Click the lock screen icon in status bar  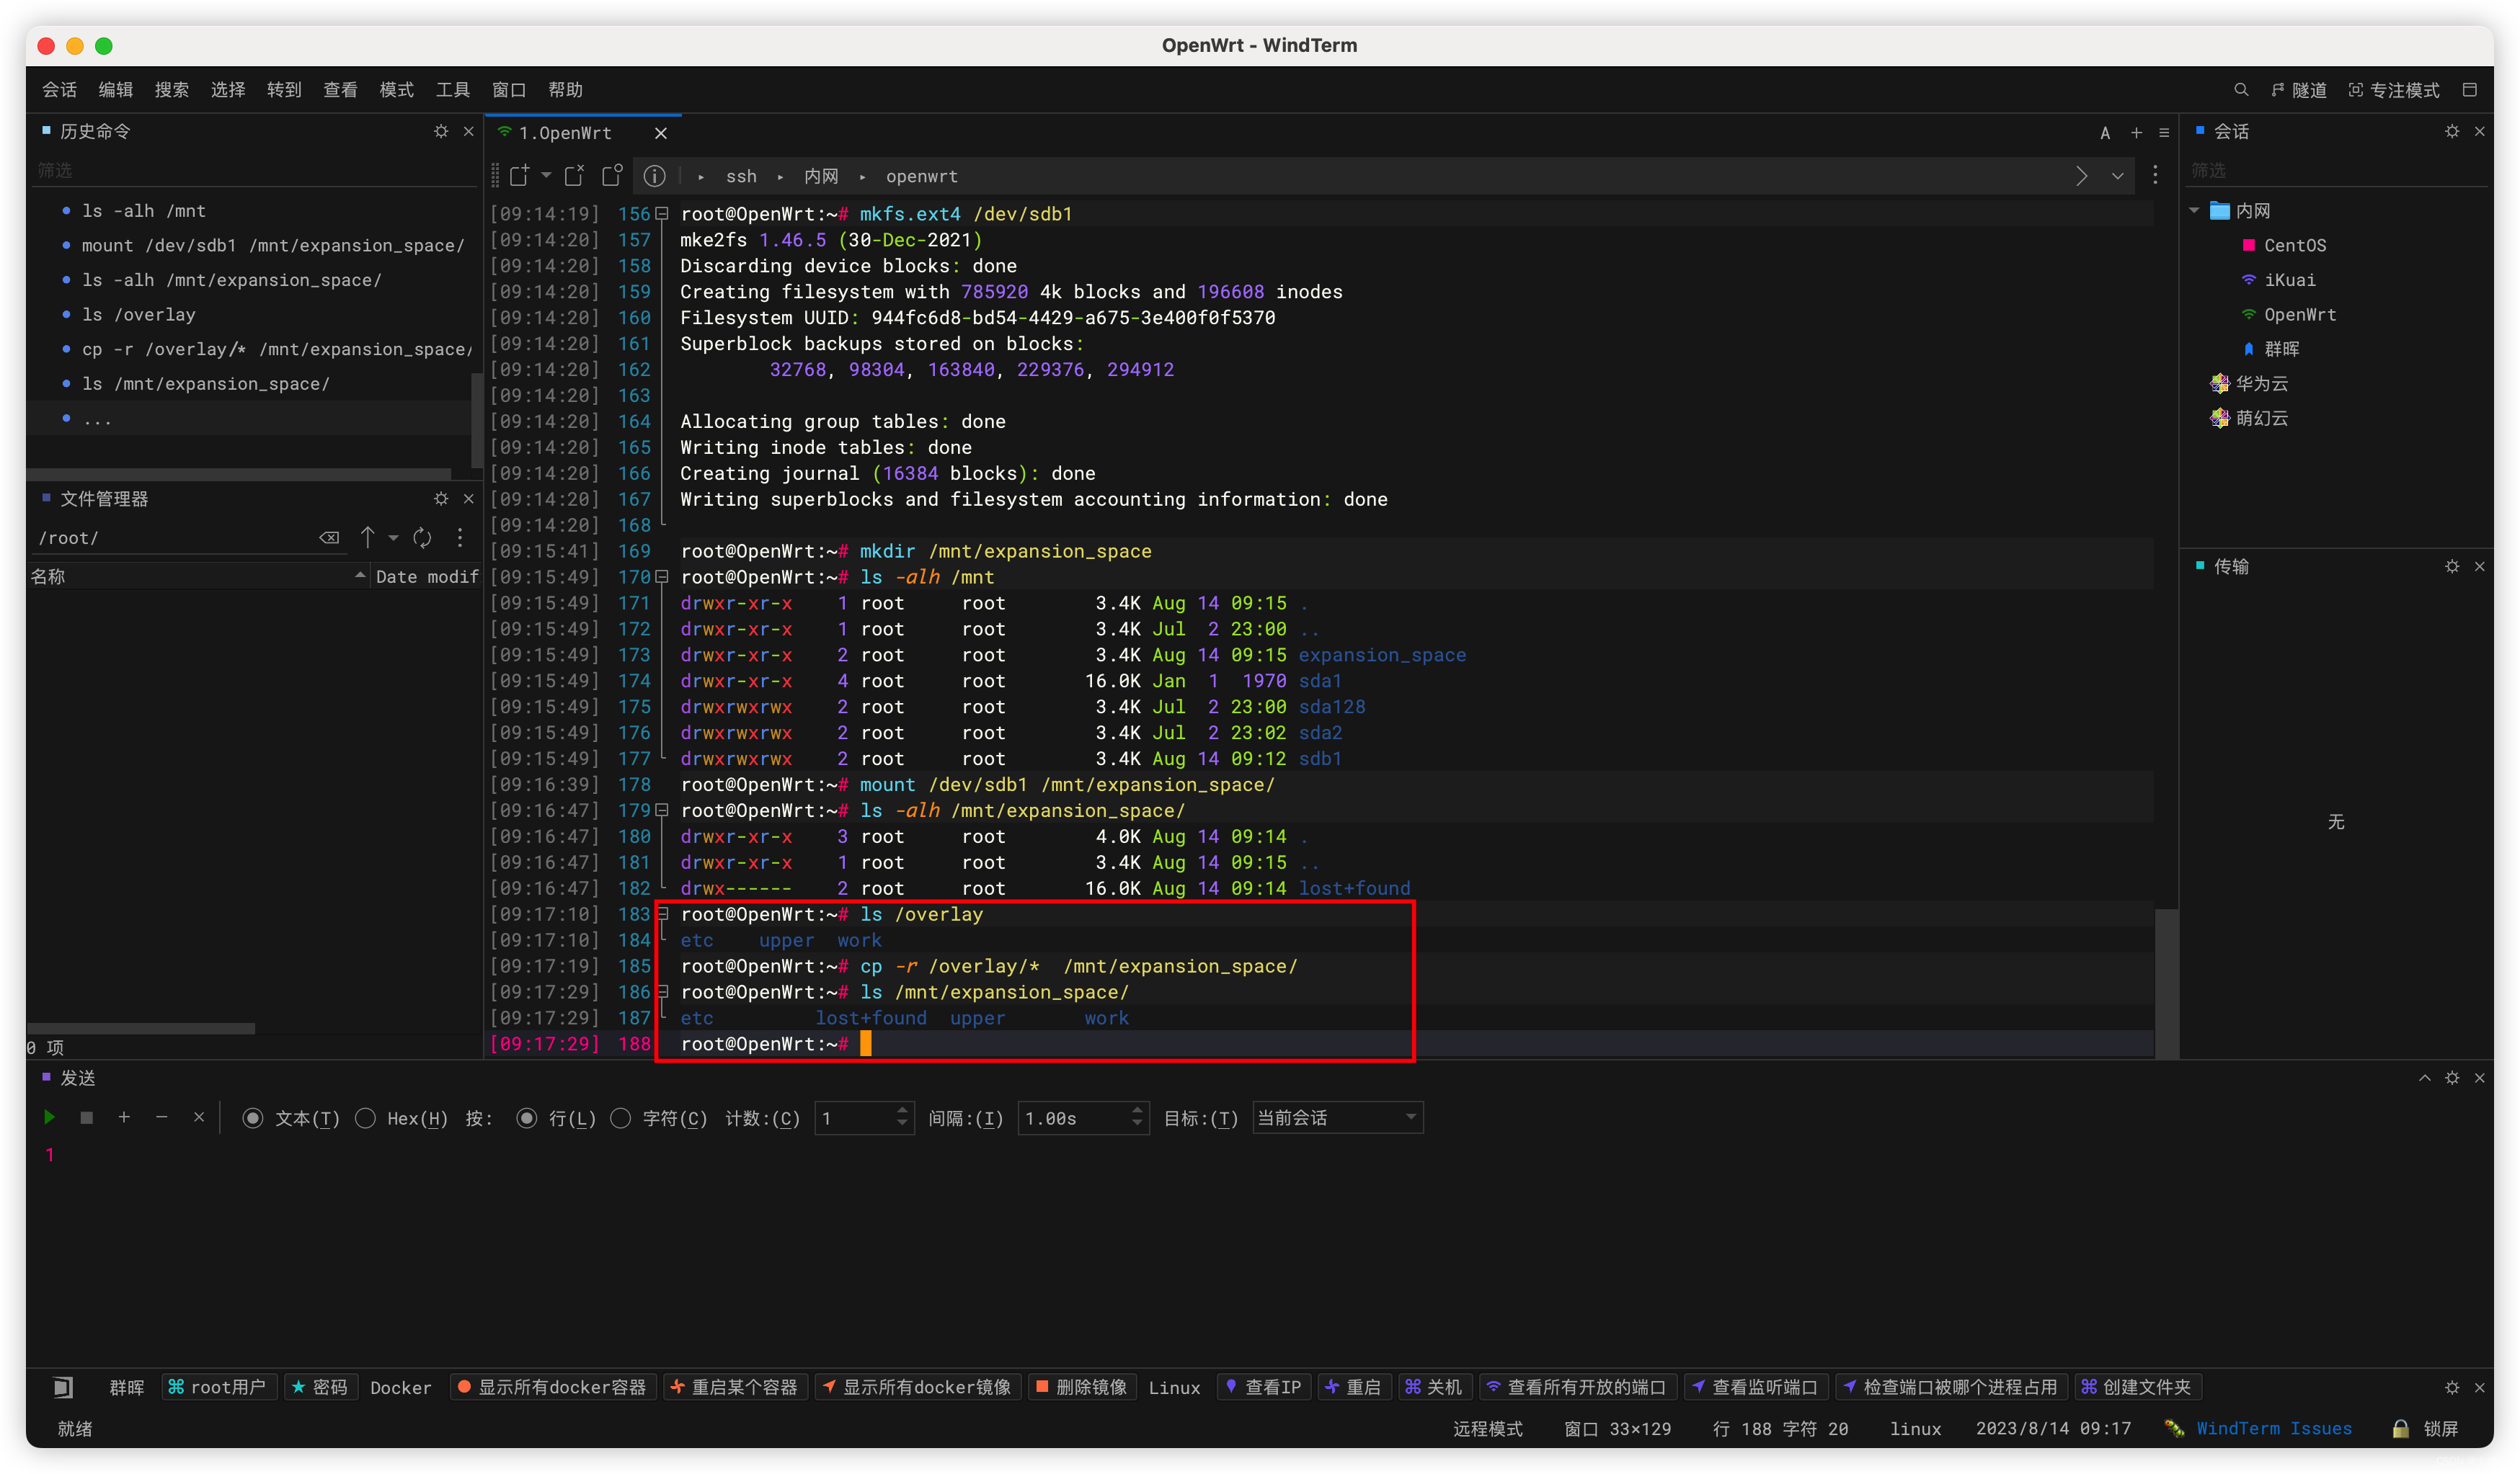[x=2400, y=1428]
